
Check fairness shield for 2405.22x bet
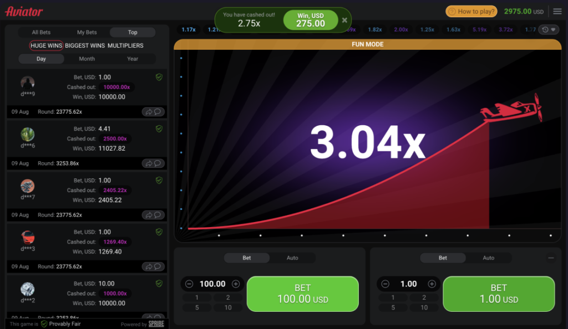[x=159, y=181]
